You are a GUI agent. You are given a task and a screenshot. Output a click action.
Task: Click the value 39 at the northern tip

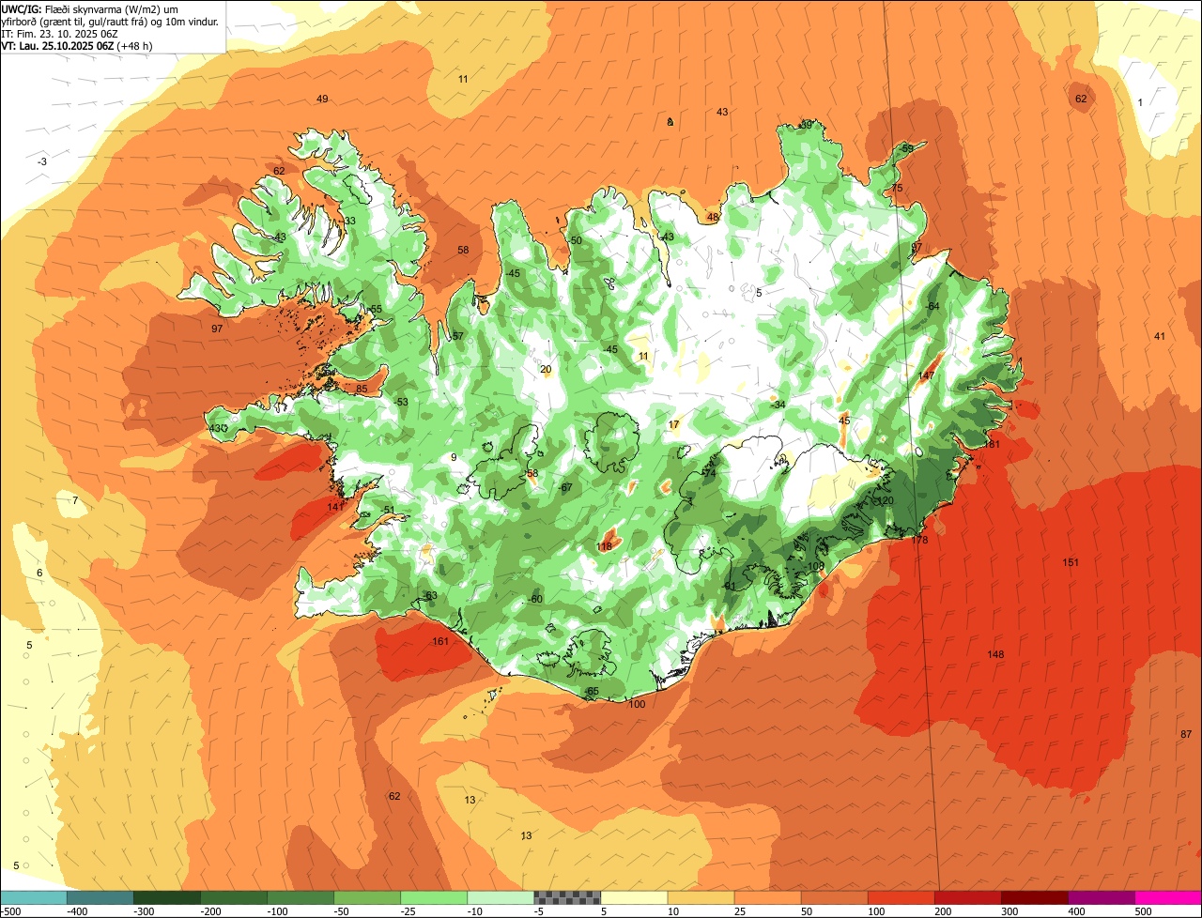tap(806, 125)
